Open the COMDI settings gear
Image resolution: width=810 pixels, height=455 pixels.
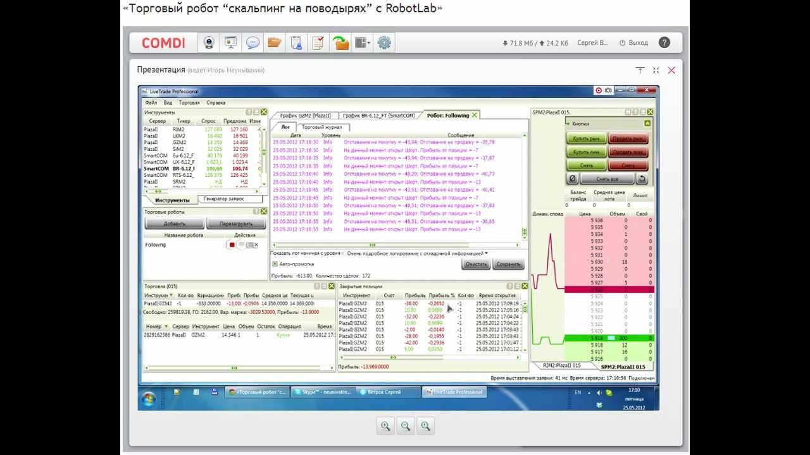[384, 43]
